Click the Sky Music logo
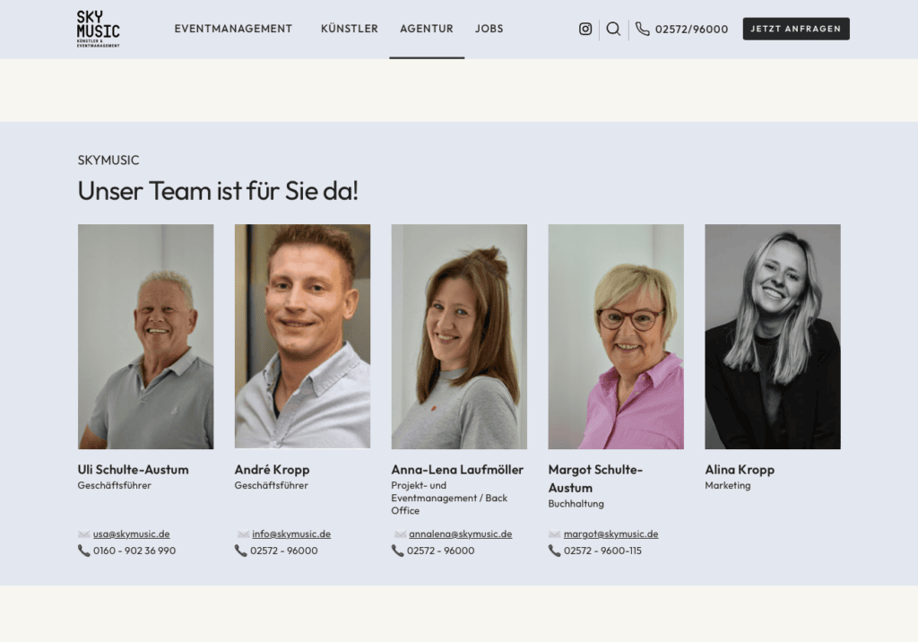The height and width of the screenshot is (642, 918). coord(98,29)
